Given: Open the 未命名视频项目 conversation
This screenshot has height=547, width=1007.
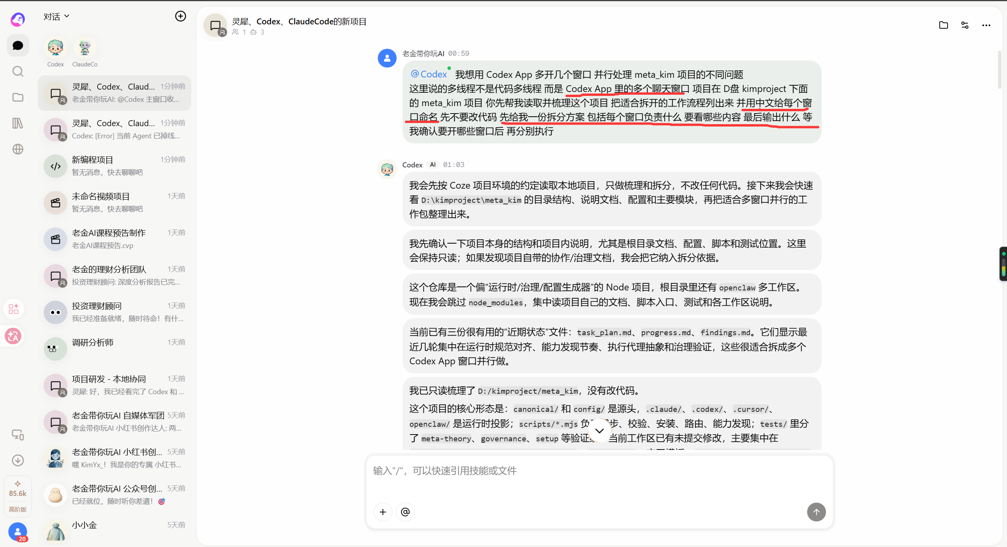Looking at the screenshot, I should pos(115,203).
